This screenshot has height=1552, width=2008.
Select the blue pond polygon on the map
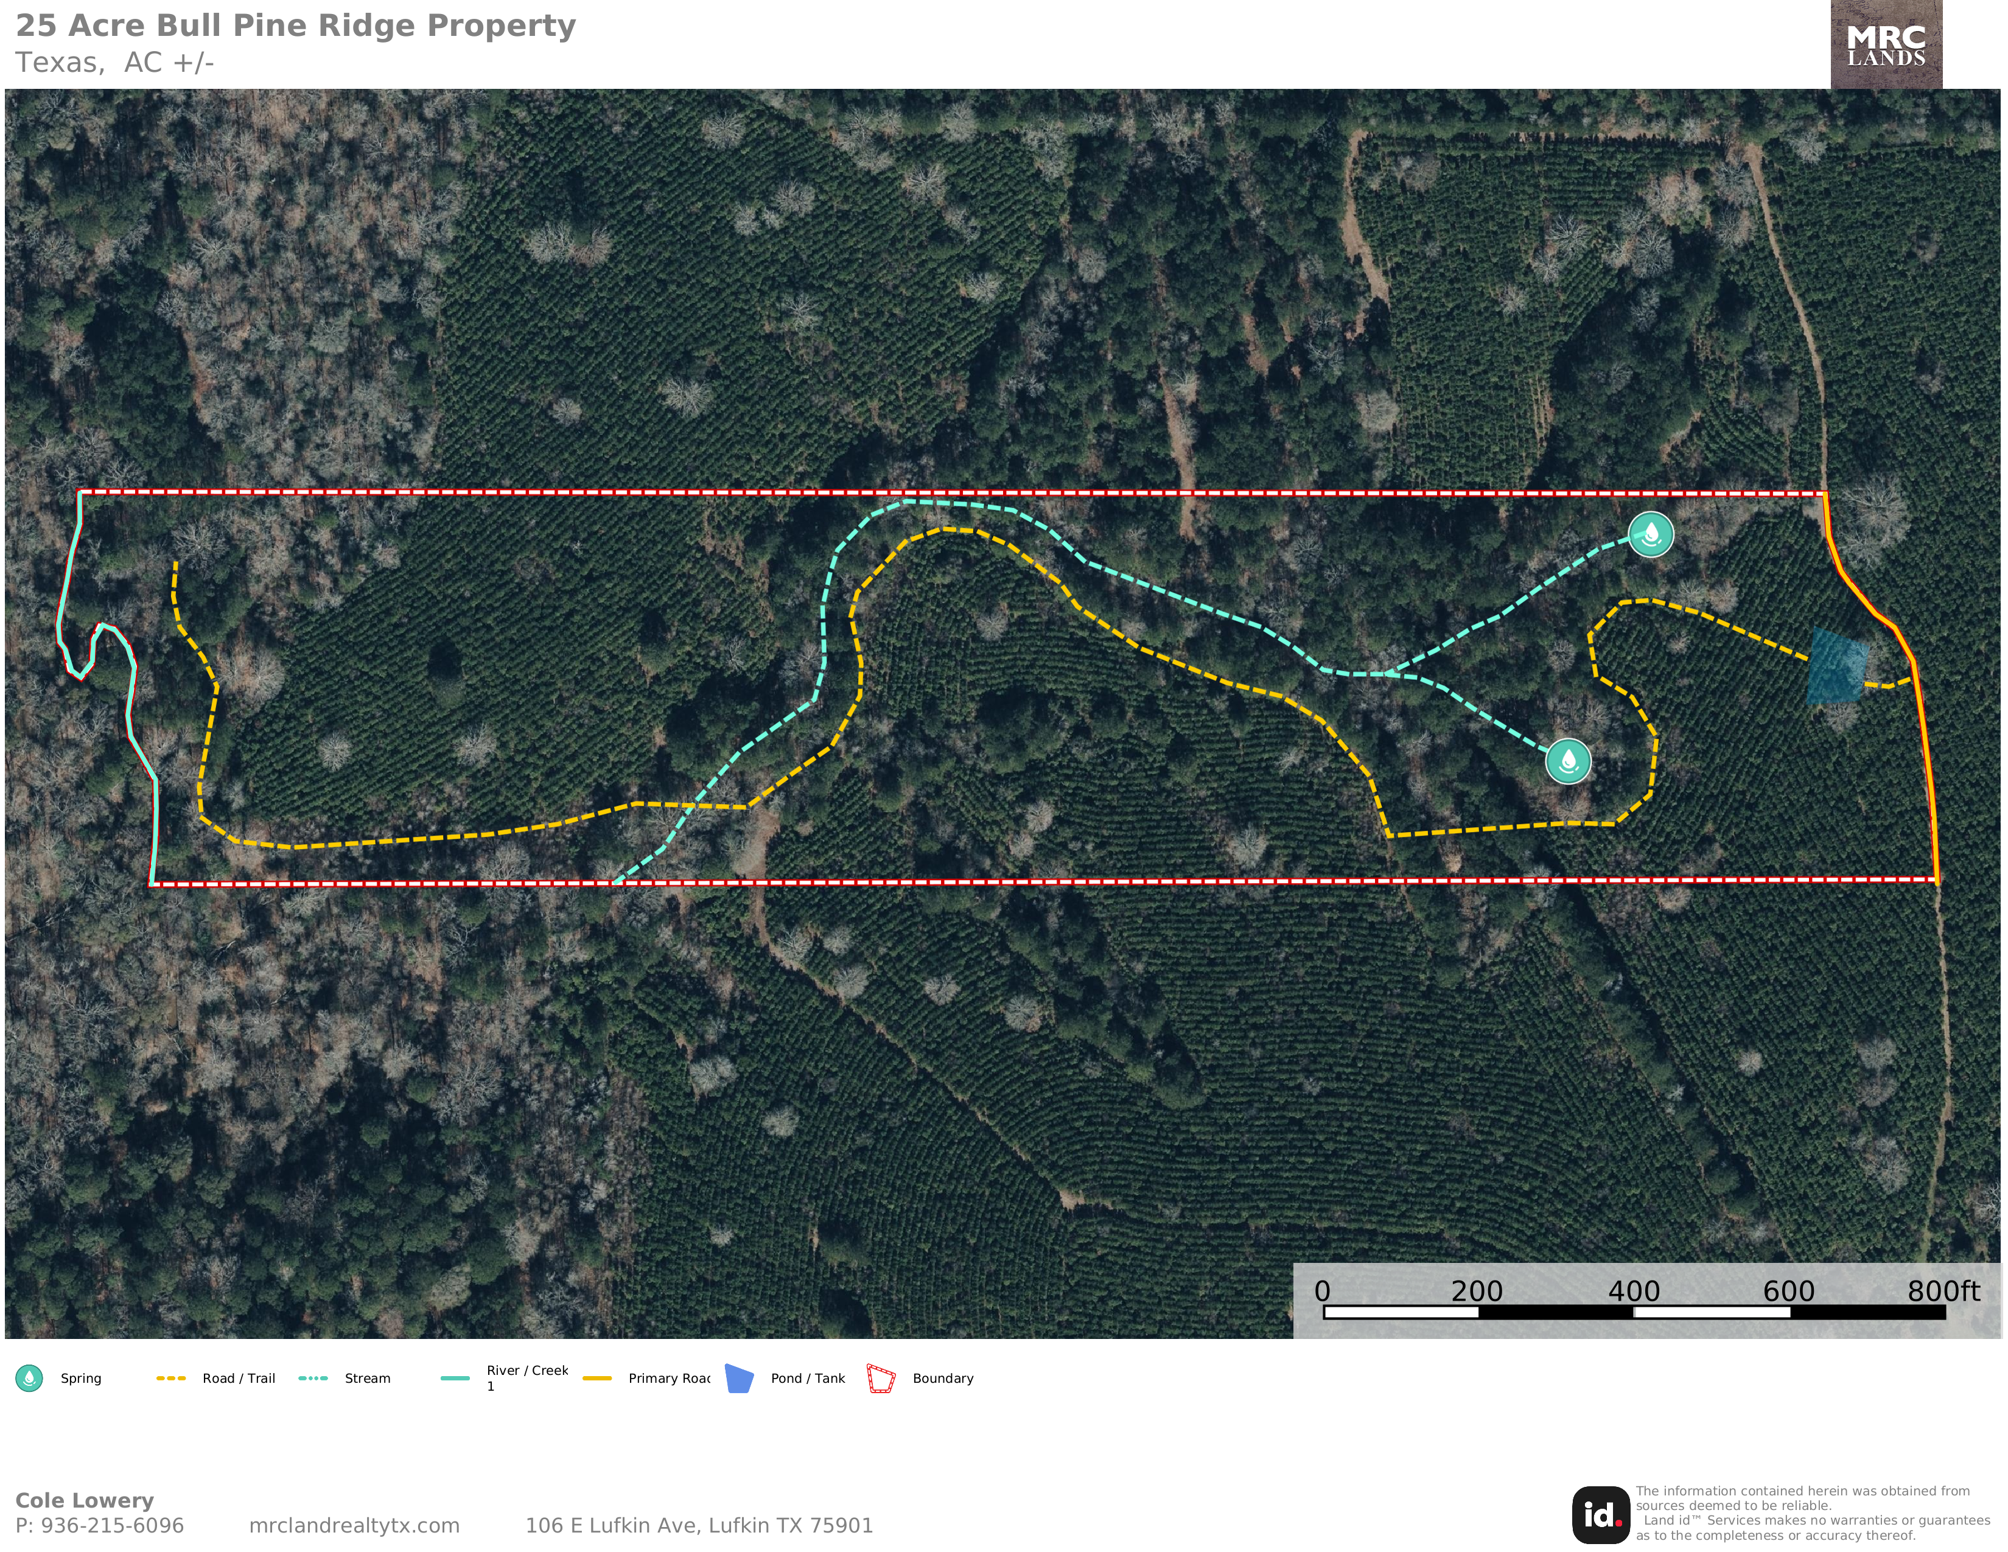tap(1837, 666)
